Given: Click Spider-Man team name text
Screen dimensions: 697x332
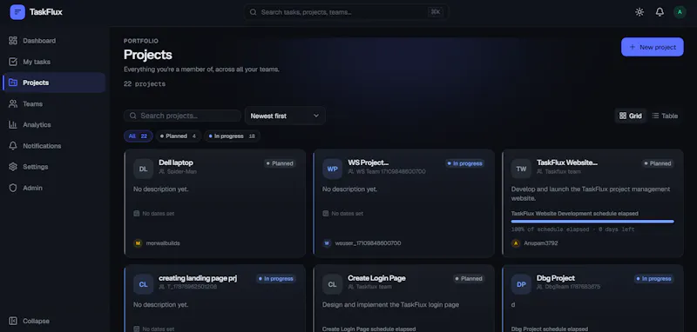Looking at the screenshot, I should point(182,171).
